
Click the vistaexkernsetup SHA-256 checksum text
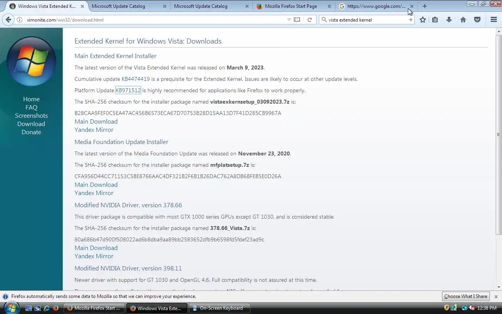pyautogui.click(x=178, y=113)
